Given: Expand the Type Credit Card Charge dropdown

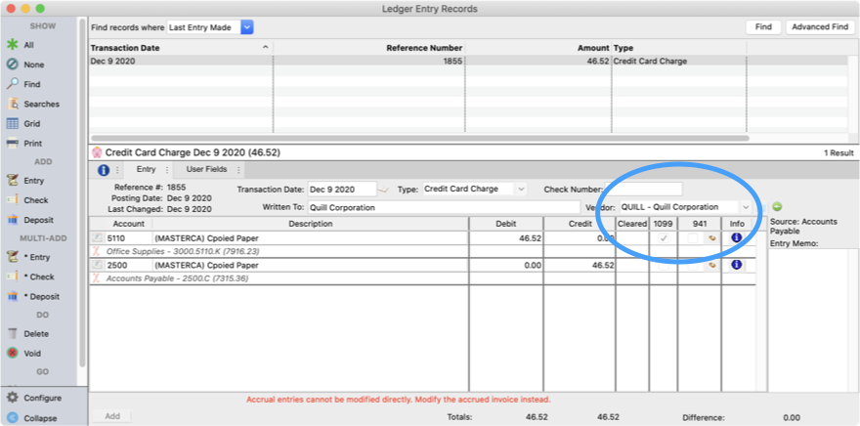Looking at the screenshot, I should [521, 189].
